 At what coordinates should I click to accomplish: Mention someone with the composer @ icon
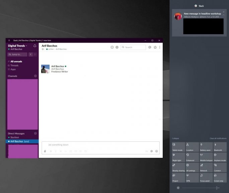coord(152,151)
